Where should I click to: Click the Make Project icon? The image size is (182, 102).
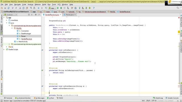point(46,8)
